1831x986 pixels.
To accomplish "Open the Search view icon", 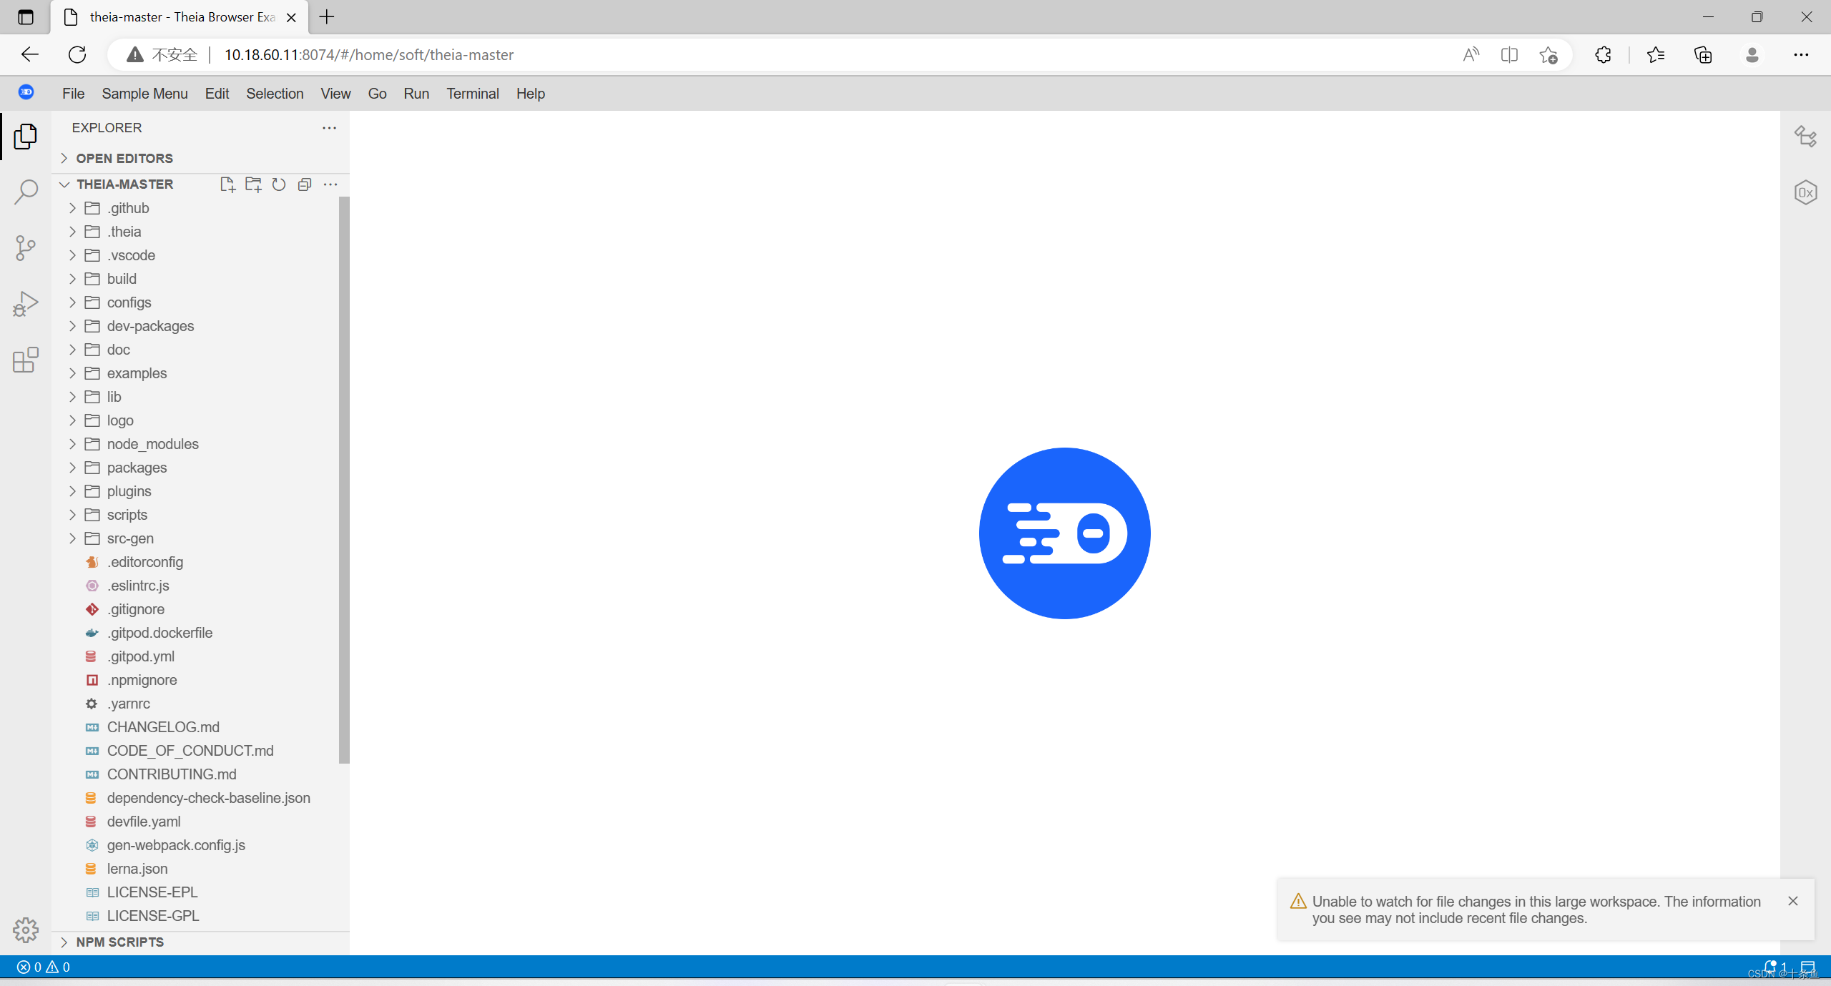I will 26,192.
